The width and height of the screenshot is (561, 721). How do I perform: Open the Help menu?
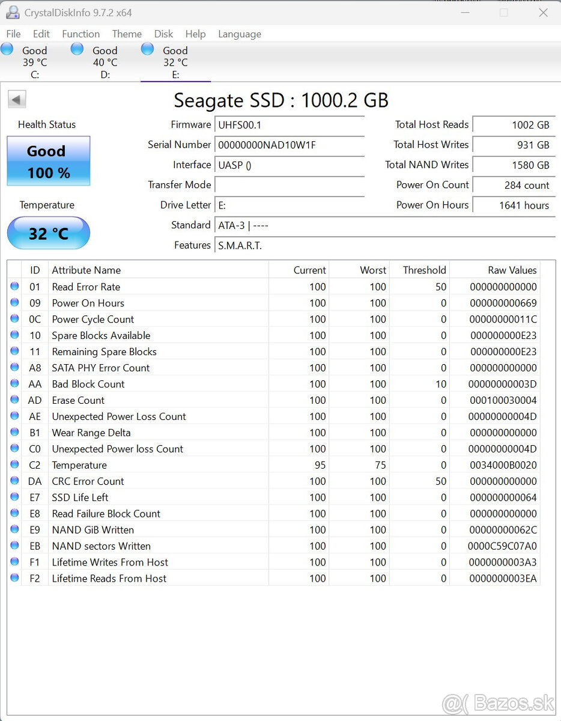(x=195, y=34)
